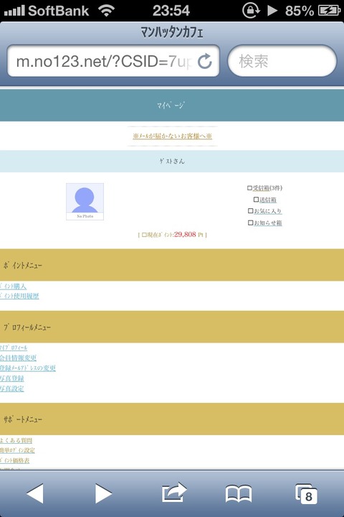The image size is (344, 517).
Task: Open the よくある質問 FAQ link
Action: coord(16,440)
